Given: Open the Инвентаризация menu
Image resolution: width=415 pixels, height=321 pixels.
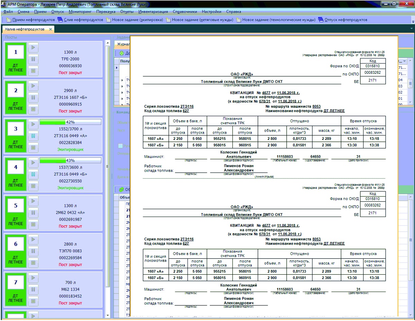Looking at the screenshot, I should pyautogui.click(x=153, y=11).
